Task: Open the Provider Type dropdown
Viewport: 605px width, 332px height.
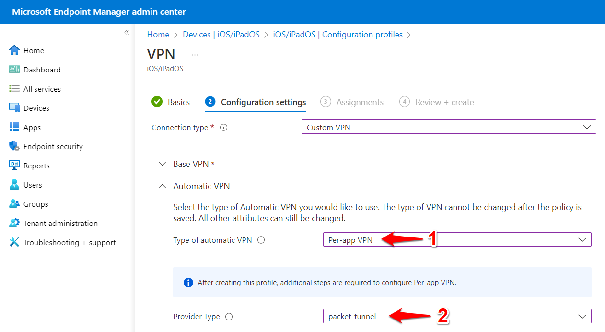Action: click(456, 316)
